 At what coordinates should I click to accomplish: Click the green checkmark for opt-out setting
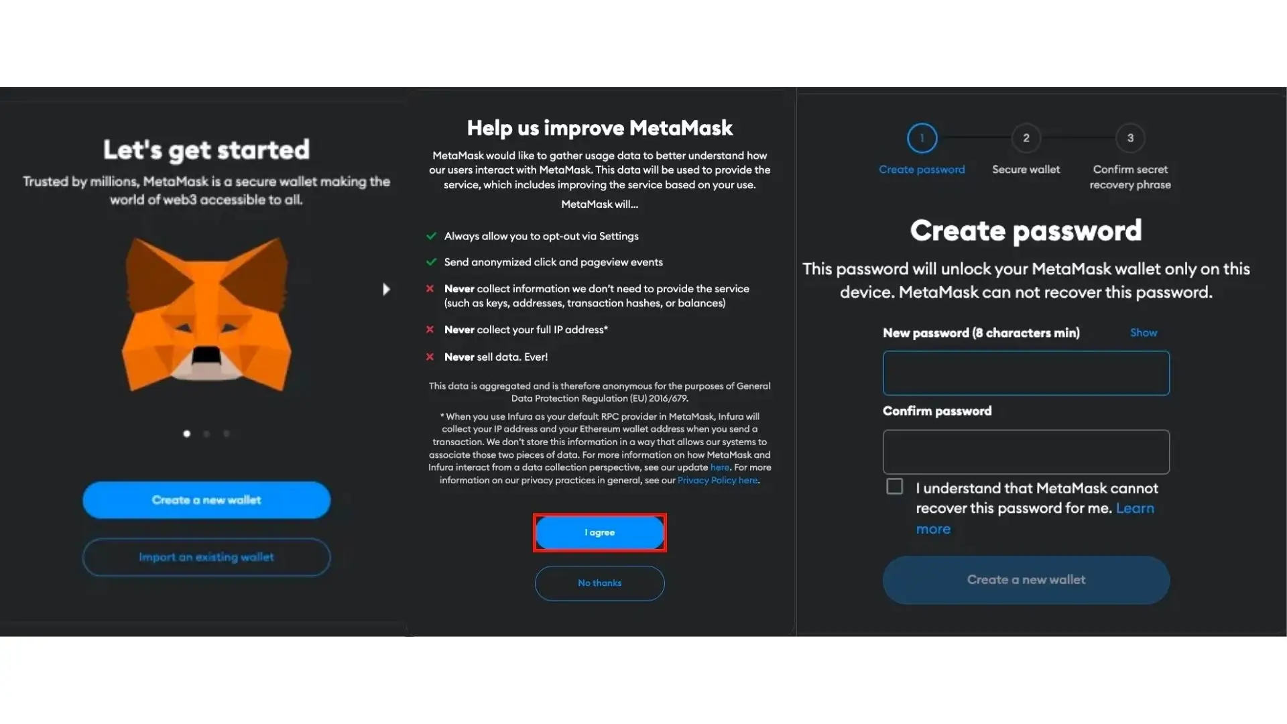[430, 236]
